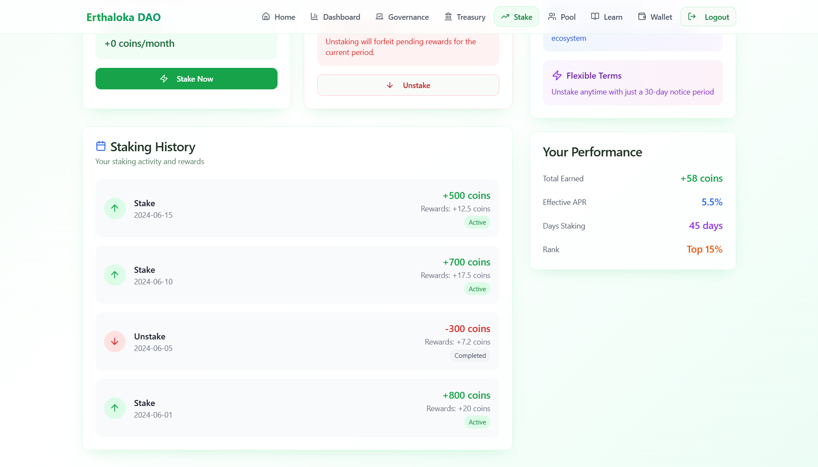Image resolution: width=818 pixels, height=467 pixels.
Task: Open the Wallet menu item
Action: 654,17
